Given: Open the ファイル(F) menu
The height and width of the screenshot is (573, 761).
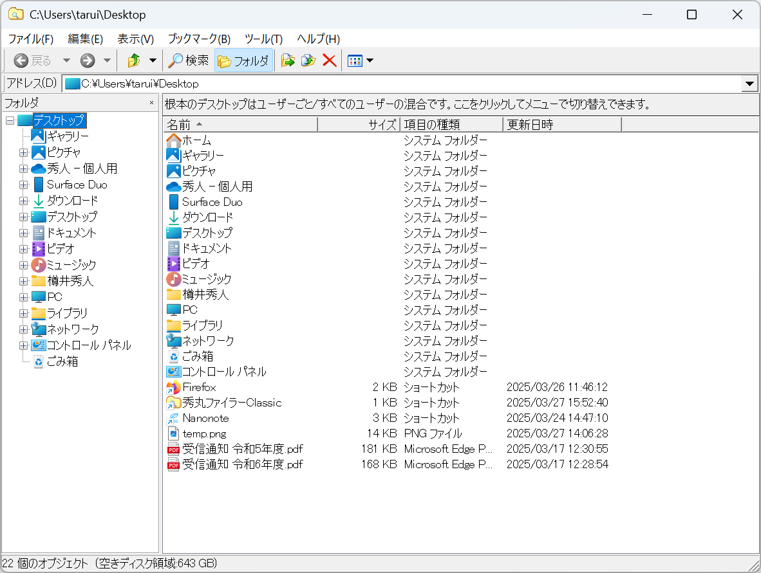Looking at the screenshot, I should pyautogui.click(x=30, y=39).
